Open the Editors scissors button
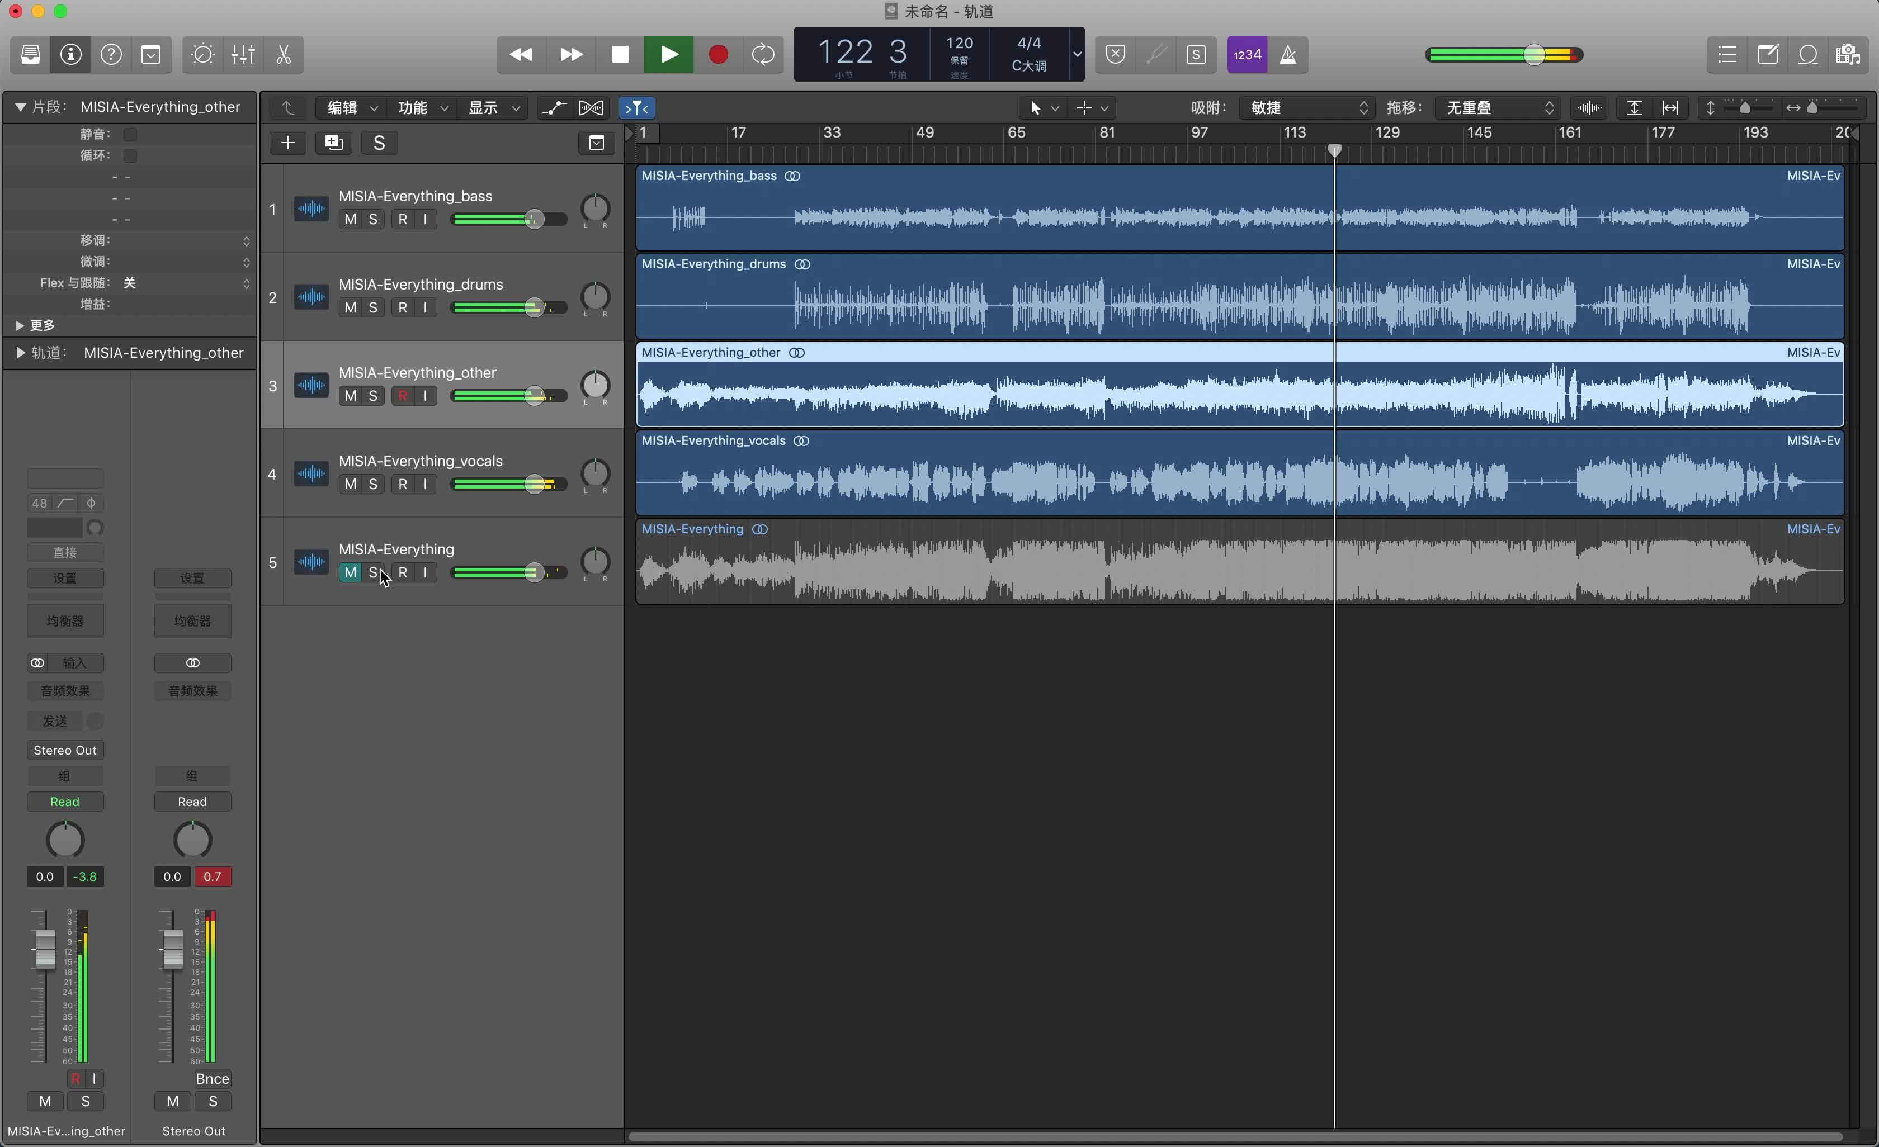Viewport: 1879px width, 1147px height. pos(284,54)
